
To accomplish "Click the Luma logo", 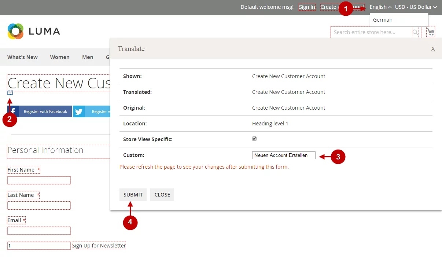I will tap(34, 32).
